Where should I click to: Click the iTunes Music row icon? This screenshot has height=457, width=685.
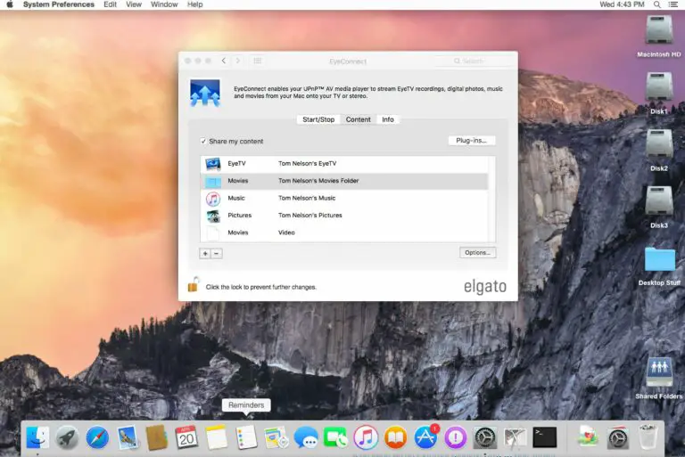click(x=213, y=199)
